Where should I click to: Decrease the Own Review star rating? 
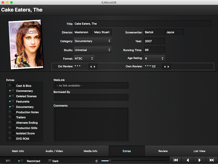[x=165, y=66]
